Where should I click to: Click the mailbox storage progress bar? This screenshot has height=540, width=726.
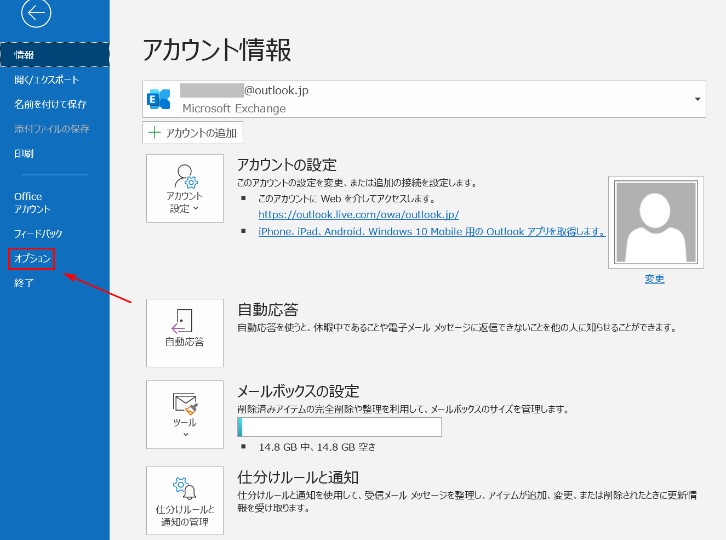pos(340,427)
